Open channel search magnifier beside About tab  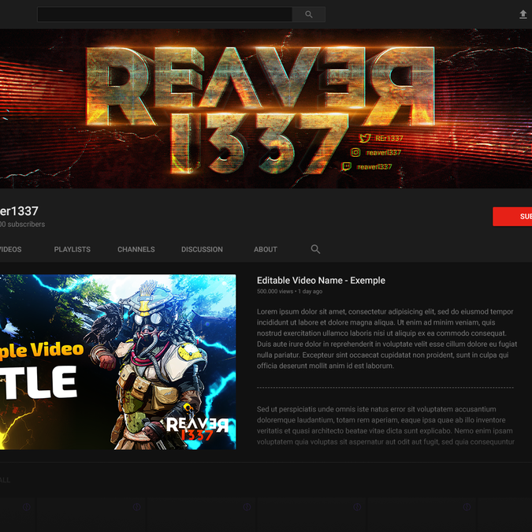tap(315, 249)
